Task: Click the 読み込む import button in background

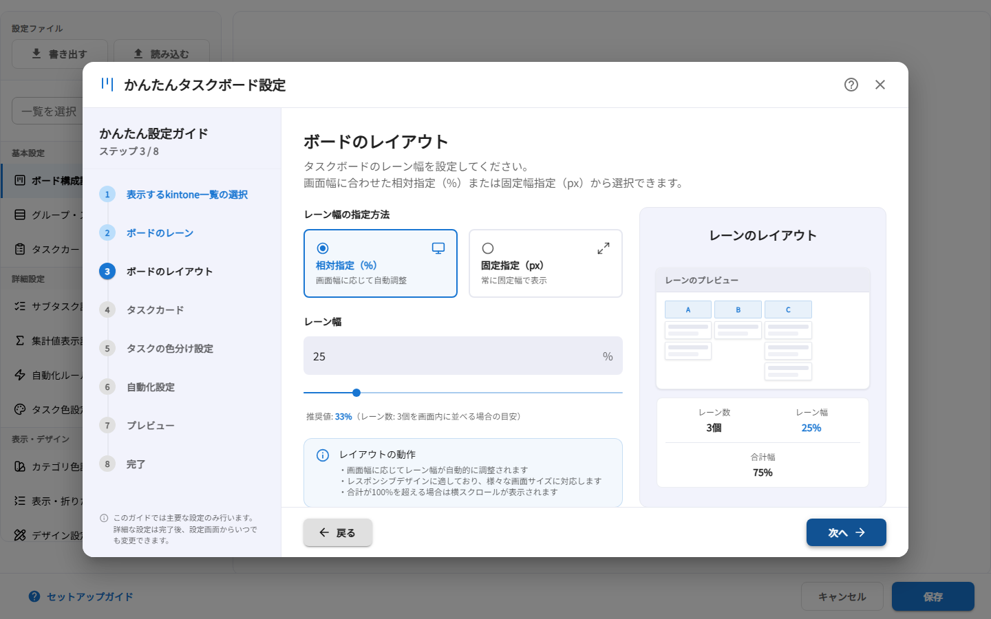Action: pyautogui.click(x=162, y=54)
